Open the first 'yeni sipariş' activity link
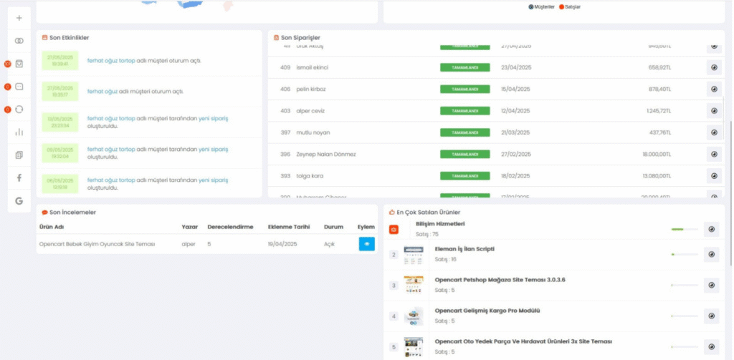The height and width of the screenshot is (360, 734). click(x=213, y=118)
